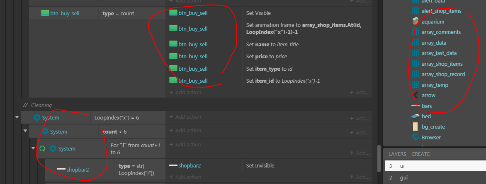Collapse the For "i" loop event

pos(34,148)
